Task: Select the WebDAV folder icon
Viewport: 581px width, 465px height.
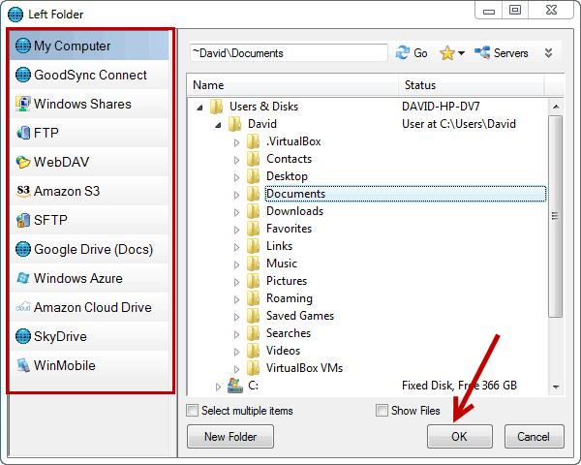Action: coord(23,162)
